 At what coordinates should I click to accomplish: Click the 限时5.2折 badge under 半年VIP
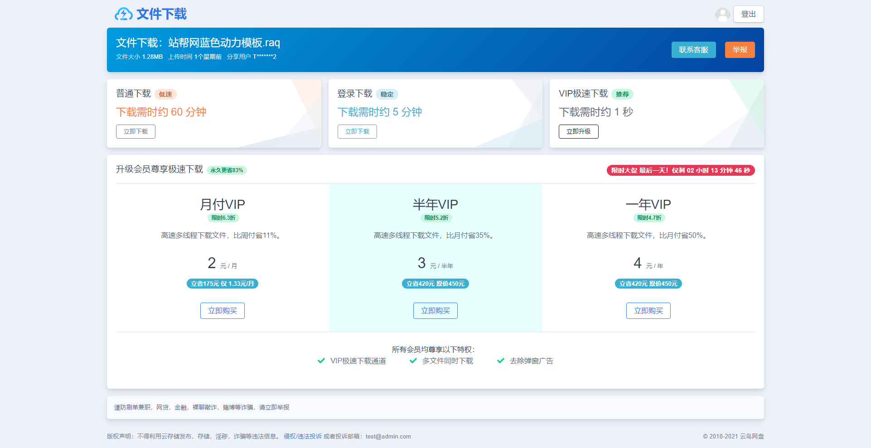tap(435, 218)
